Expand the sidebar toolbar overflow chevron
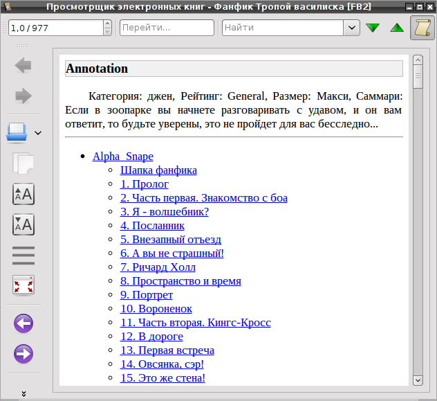The image size is (437, 401). (x=24, y=394)
